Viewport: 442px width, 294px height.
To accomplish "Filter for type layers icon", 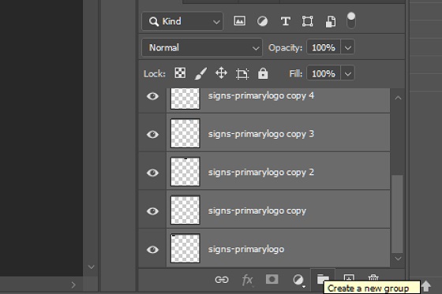I will 285,21.
